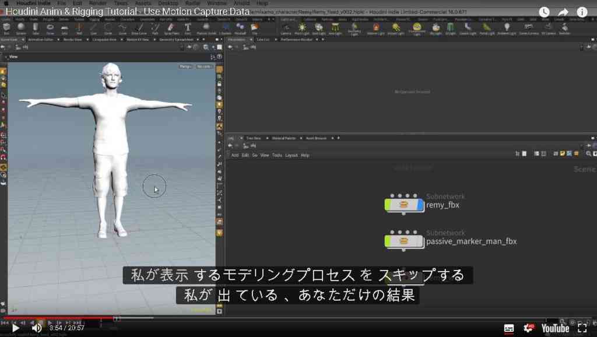Add a Stereo Camera from the shelf
Image resolution: width=597 pixels, height=337 pixels.
(x=528, y=28)
